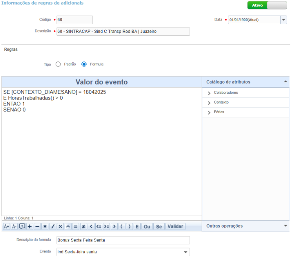Insert the percent operator
The height and width of the screenshot is (257, 292).
(61, 226)
